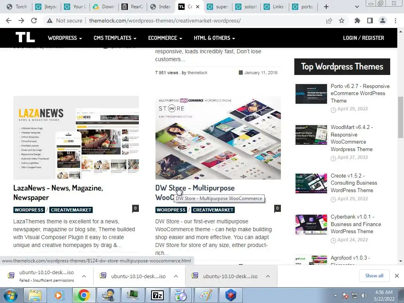Close the downloads bar
This screenshot has width=404, height=303.
click(x=397, y=276)
